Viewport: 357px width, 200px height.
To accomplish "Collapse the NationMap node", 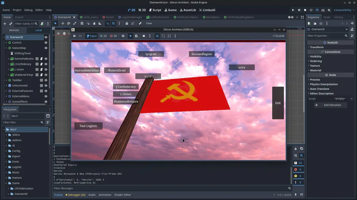I will click(x=6, y=48).
